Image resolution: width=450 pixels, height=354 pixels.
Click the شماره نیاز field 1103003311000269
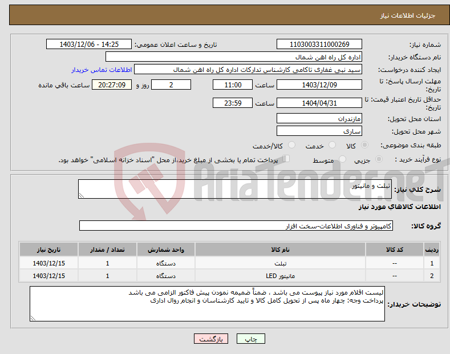(319, 45)
